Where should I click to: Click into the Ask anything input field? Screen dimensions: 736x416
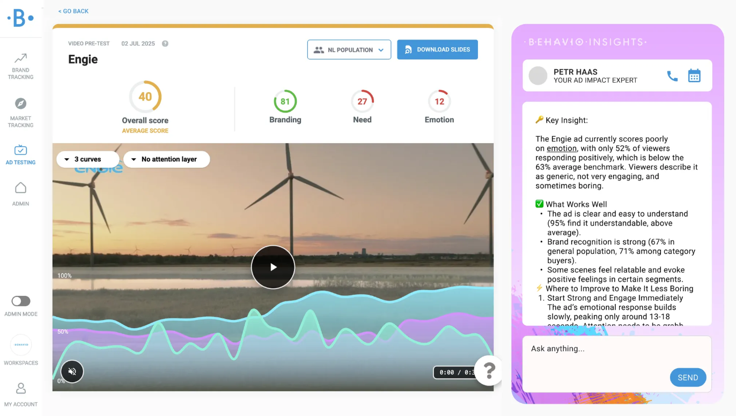(x=617, y=363)
